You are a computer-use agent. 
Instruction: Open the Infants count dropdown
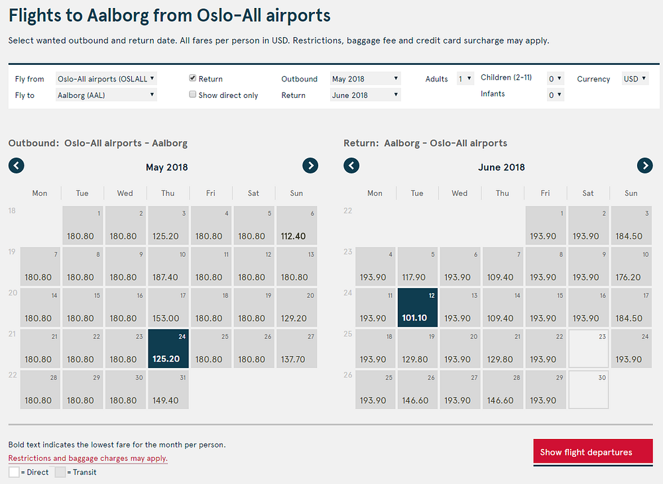pos(556,95)
